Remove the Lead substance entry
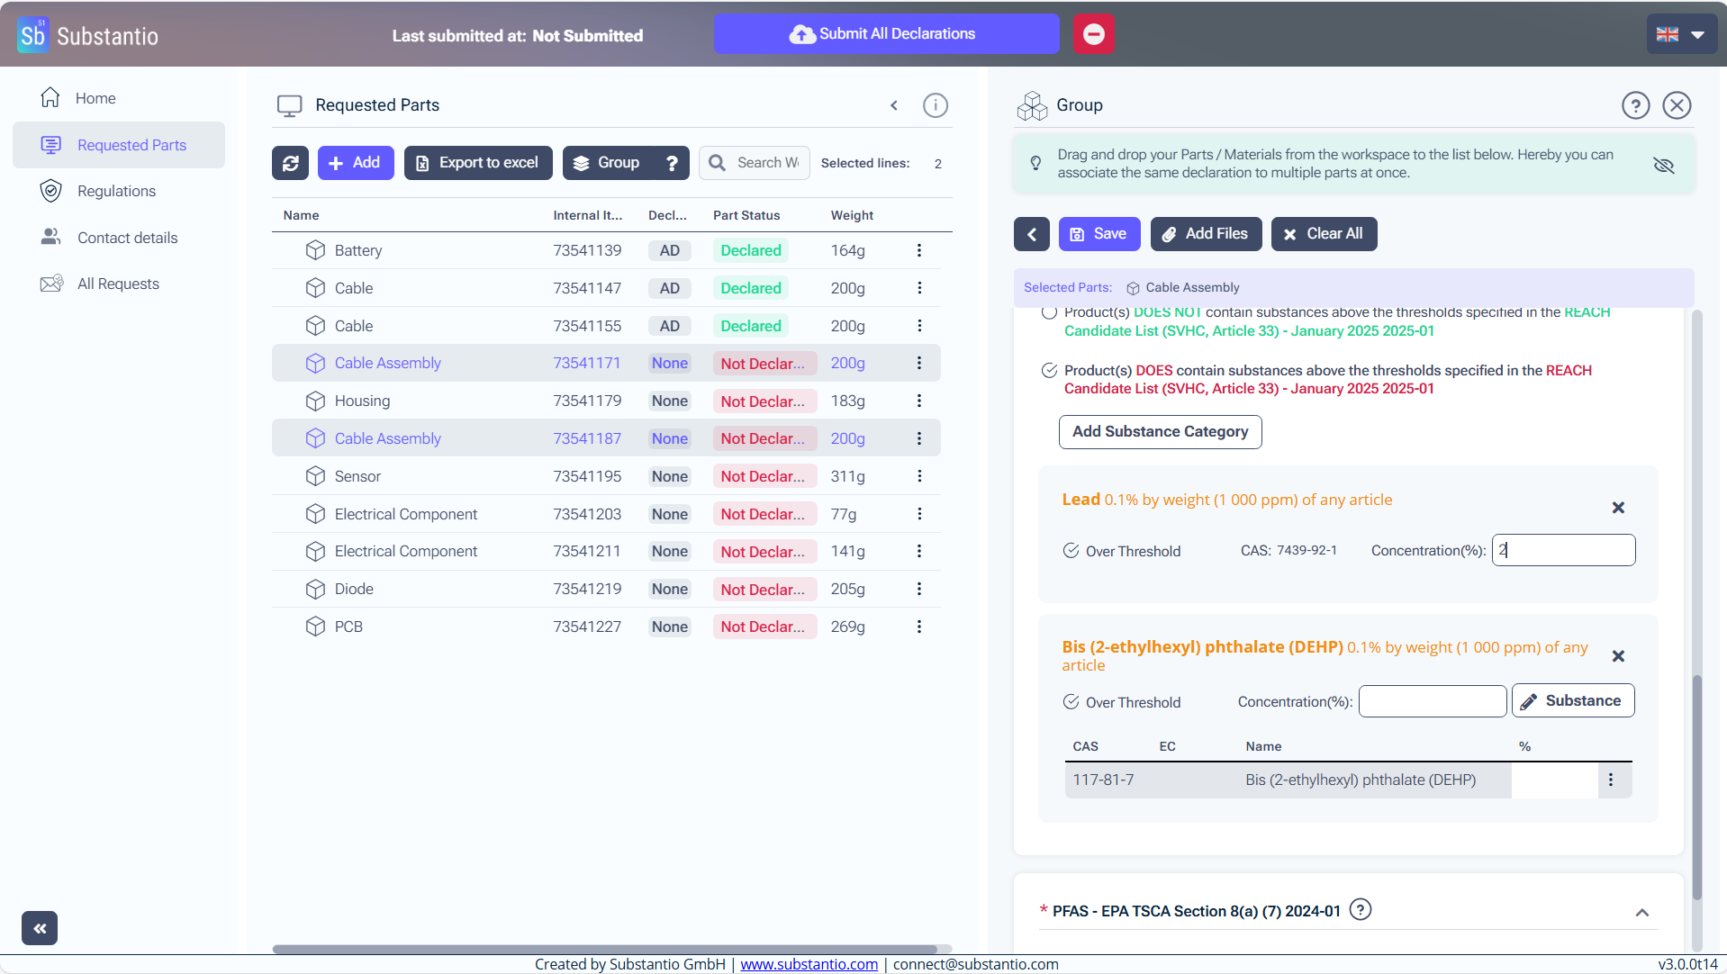The image size is (1727, 974). pyautogui.click(x=1618, y=508)
